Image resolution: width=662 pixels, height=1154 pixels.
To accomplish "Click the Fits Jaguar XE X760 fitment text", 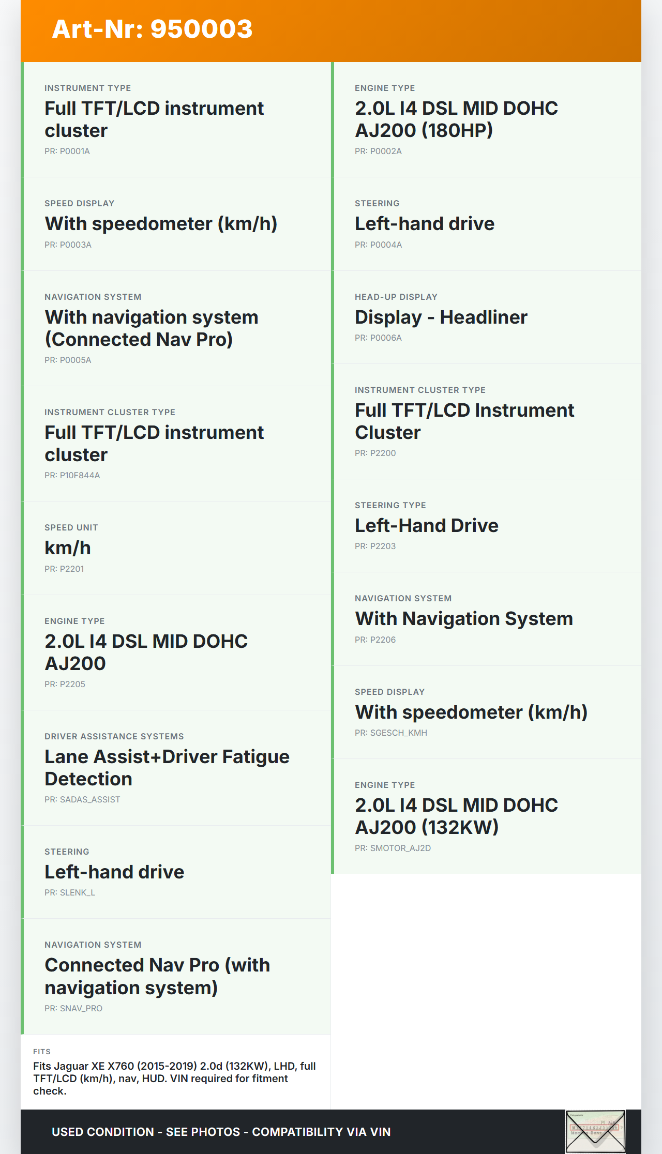I will pyautogui.click(x=175, y=1078).
